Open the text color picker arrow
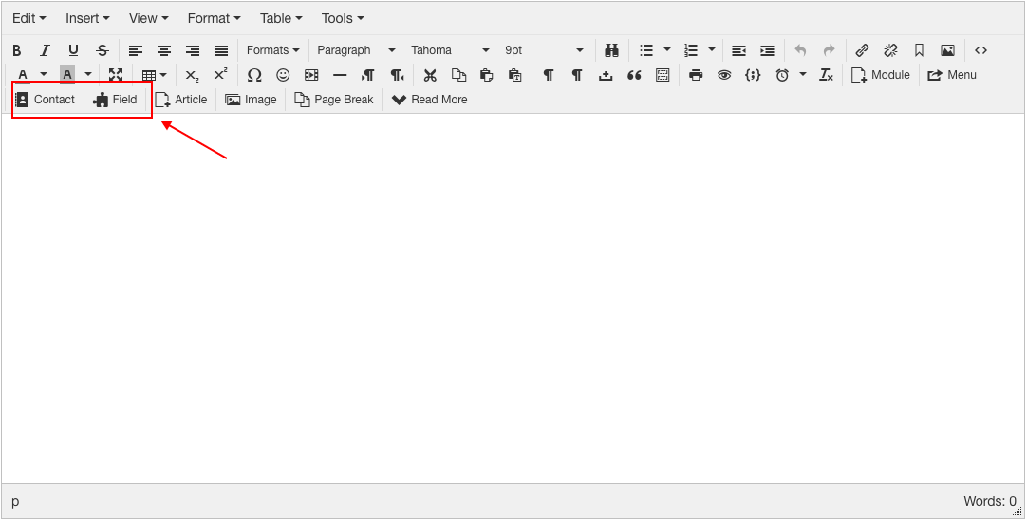Image resolution: width=1027 pixels, height=521 pixels. click(x=44, y=75)
